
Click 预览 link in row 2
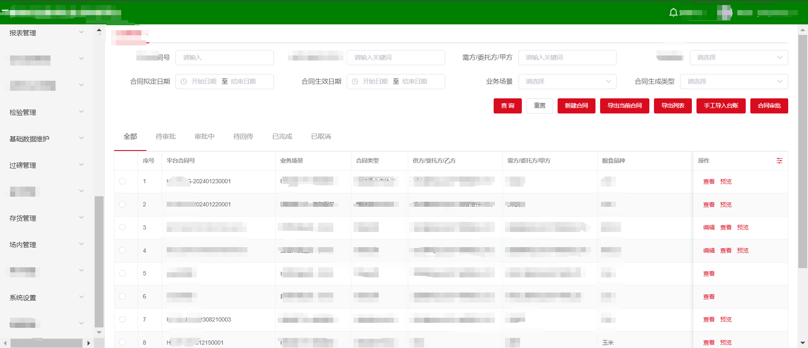pos(726,205)
